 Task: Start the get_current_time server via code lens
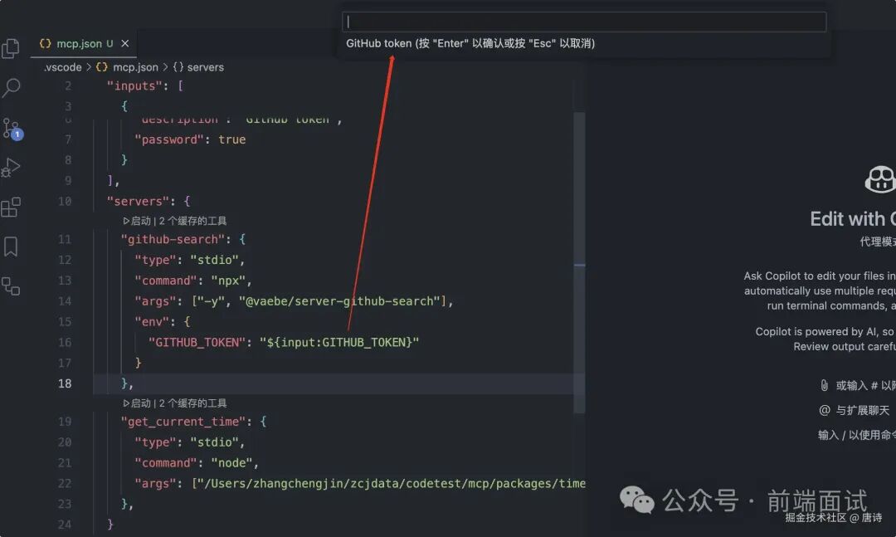click(x=137, y=403)
